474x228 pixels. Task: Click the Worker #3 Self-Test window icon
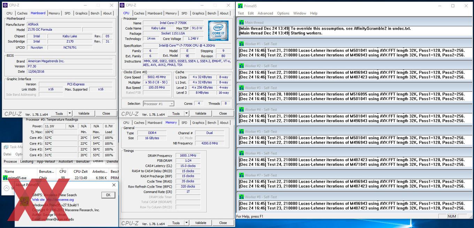(241, 88)
